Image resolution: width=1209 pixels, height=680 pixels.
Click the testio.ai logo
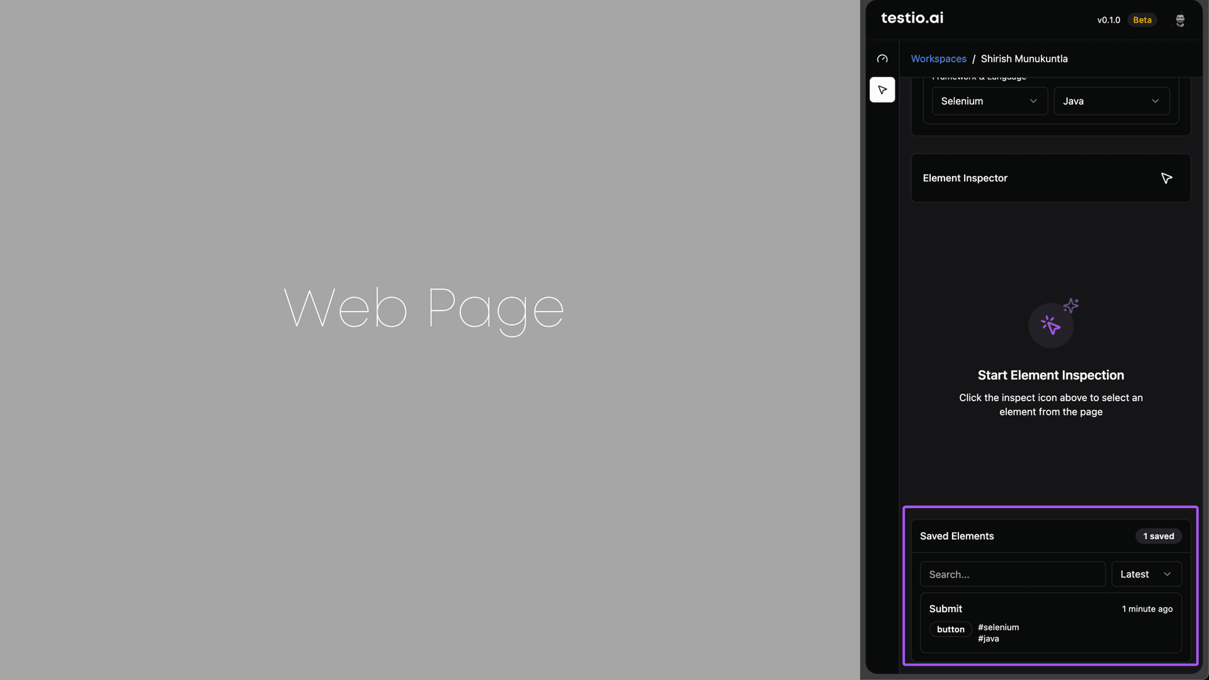(x=912, y=18)
